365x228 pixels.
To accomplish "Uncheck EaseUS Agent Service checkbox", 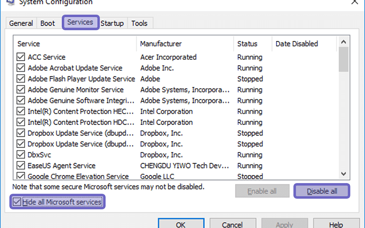I will [x=21, y=166].
